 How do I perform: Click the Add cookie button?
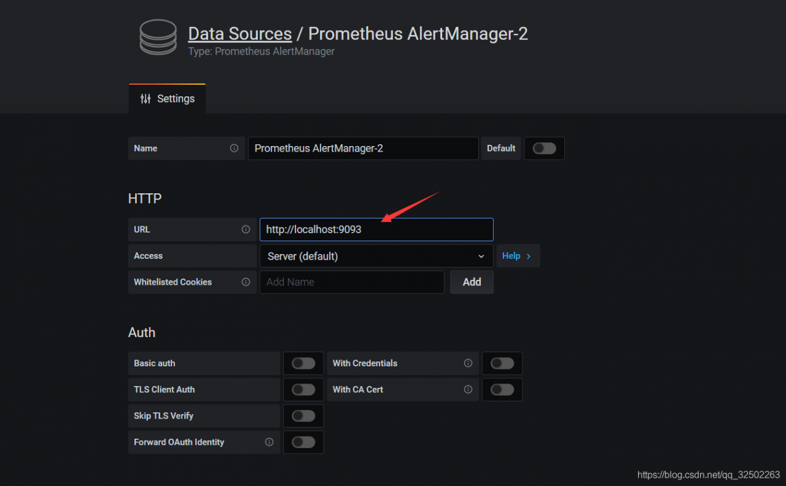[472, 282]
